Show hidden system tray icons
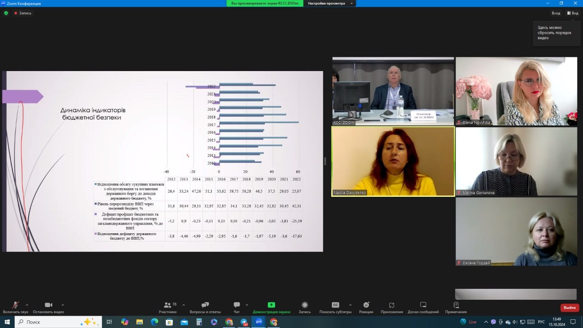Viewport: 583px width, 328px height. click(486, 322)
